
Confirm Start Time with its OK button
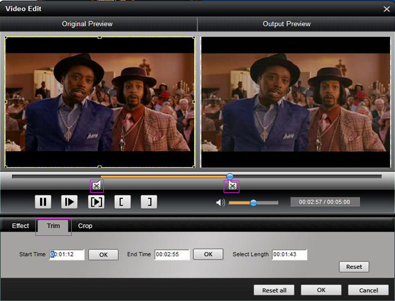[x=103, y=254]
